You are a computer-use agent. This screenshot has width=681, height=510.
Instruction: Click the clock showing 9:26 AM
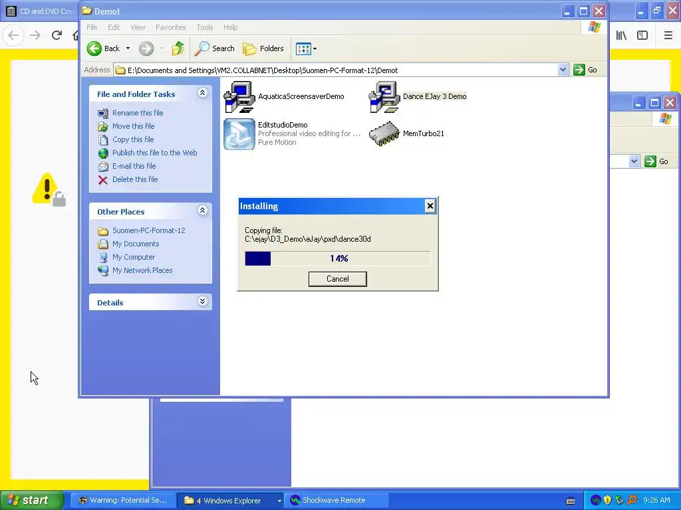coord(656,501)
